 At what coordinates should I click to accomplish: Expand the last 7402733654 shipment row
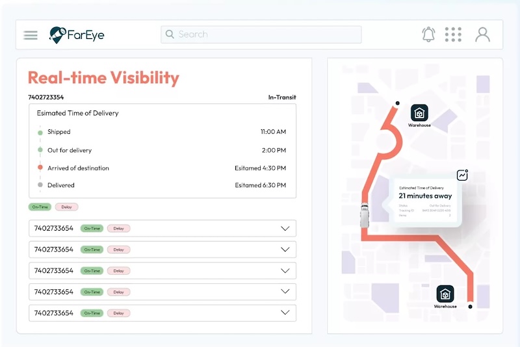(285, 313)
